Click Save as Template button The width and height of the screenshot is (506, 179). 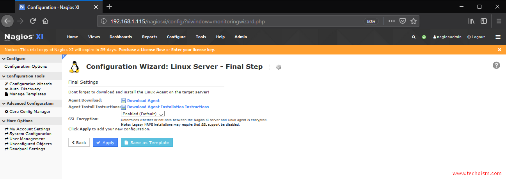[147, 142]
